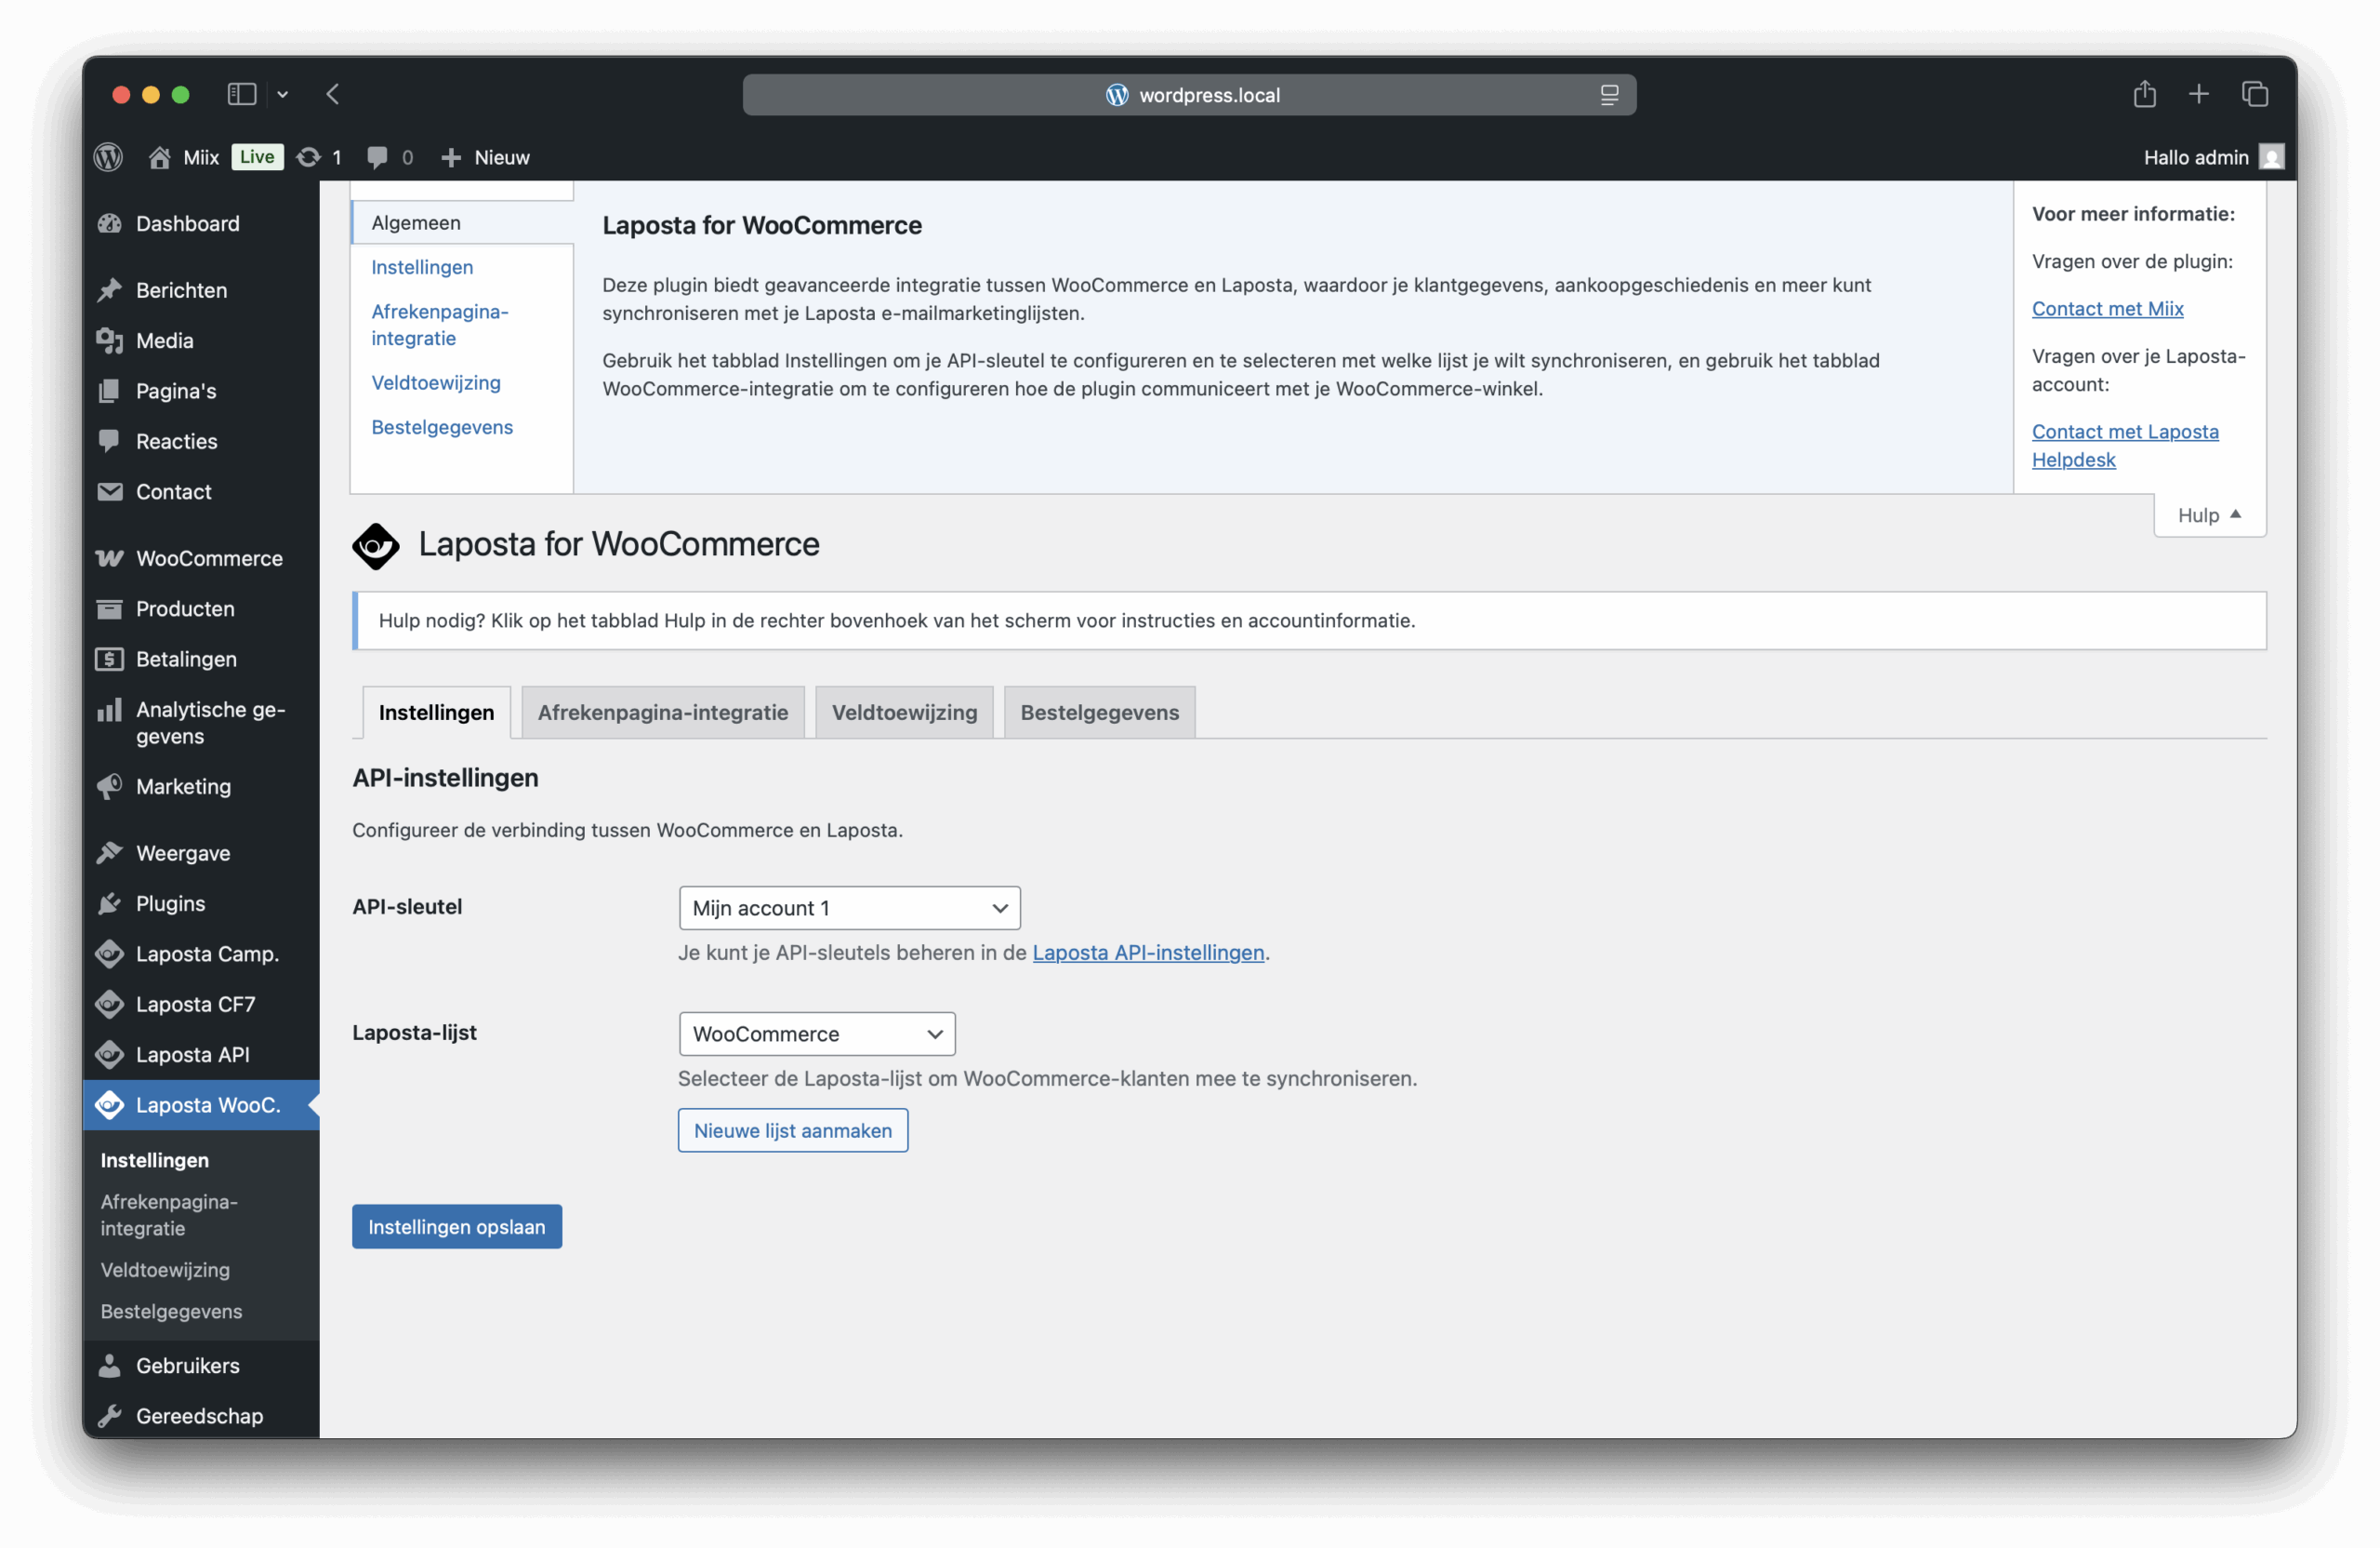The image size is (2380, 1548).
Task: Click the Laposta for WooCommerce page logo
Action: pos(376,545)
